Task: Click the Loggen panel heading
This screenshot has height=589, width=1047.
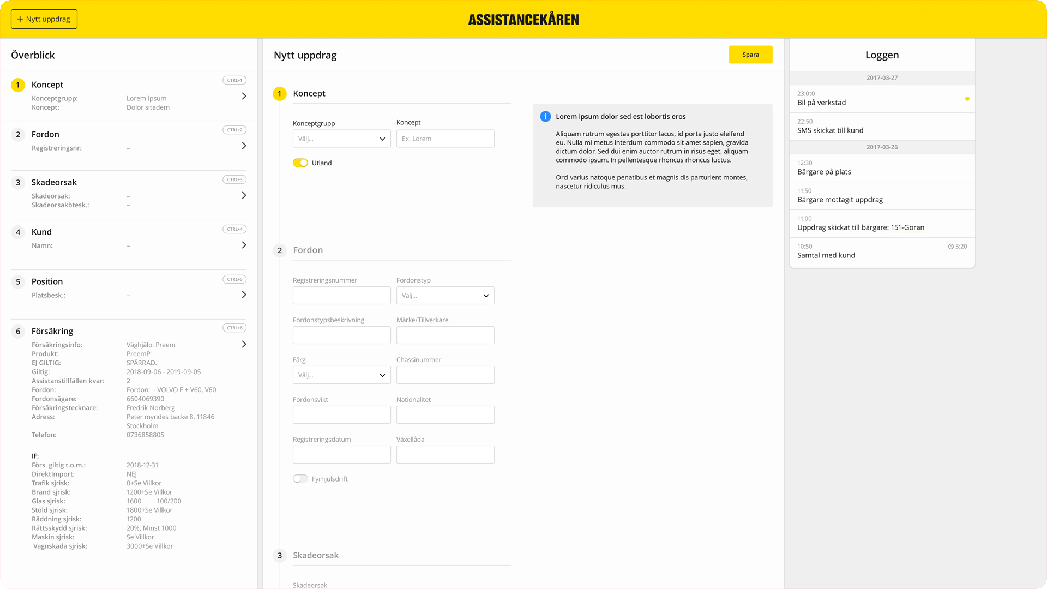Action: tap(882, 55)
